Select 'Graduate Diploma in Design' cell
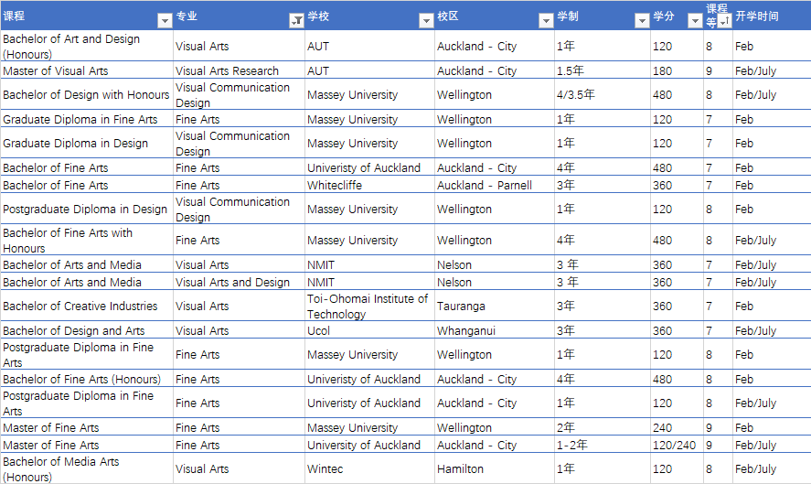Image resolution: width=811 pixels, height=484 pixels. [x=87, y=144]
